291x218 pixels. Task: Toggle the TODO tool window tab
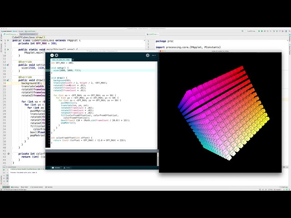point(25,187)
